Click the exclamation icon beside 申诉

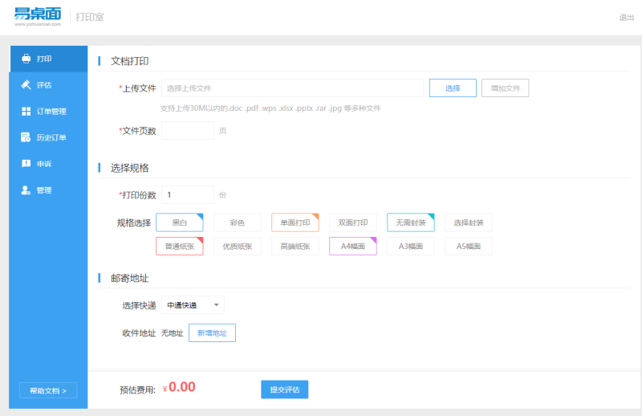click(26, 164)
